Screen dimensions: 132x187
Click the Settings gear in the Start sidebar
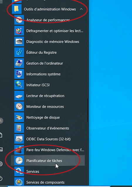click(1, 164)
